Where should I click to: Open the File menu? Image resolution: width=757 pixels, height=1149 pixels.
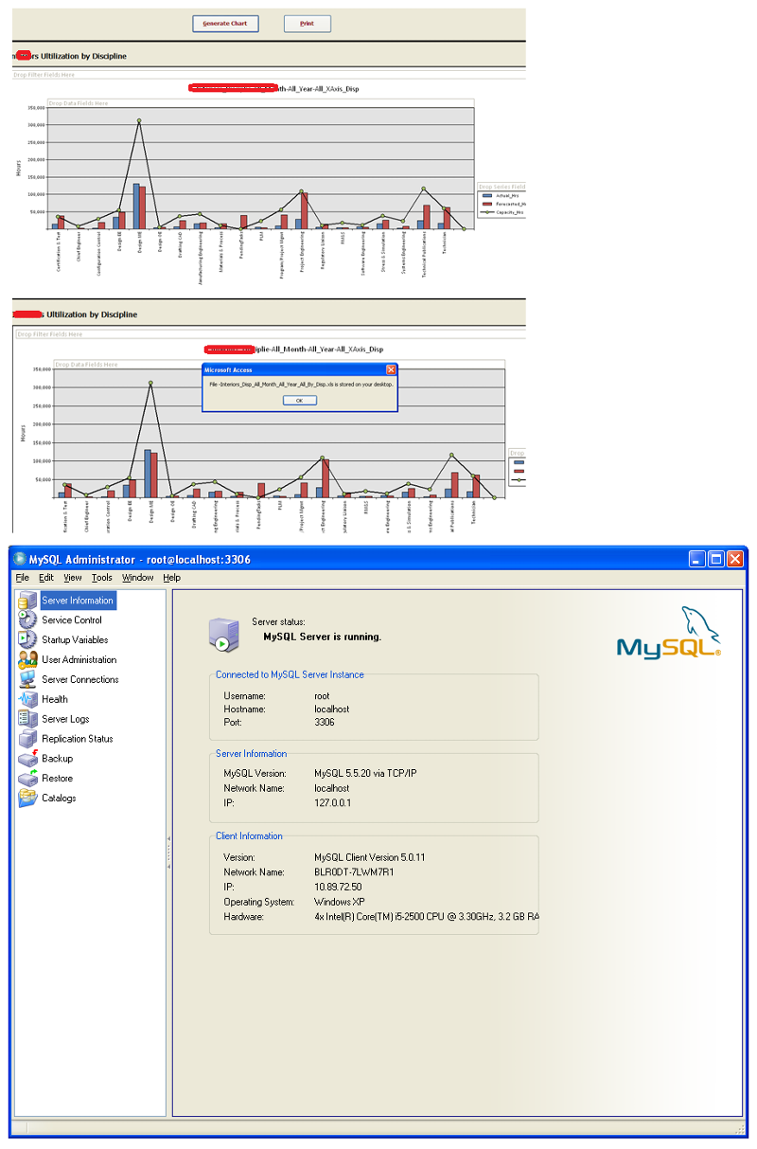pyautogui.click(x=23, y=578)
